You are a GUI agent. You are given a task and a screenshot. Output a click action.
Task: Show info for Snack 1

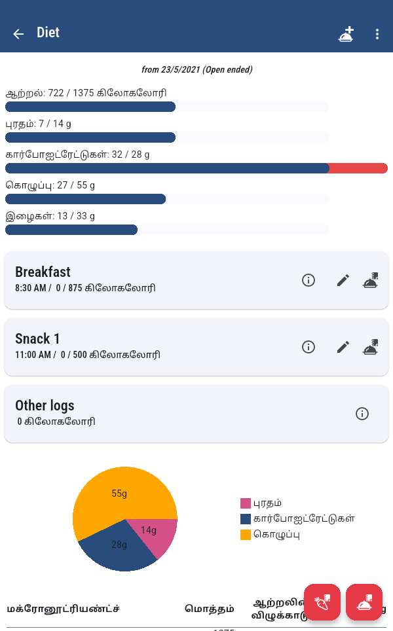[x=309, y=347]
